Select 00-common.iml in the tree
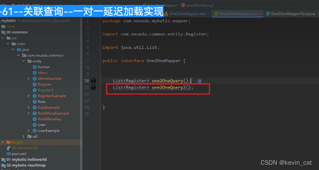This screenshot has width=319, height=170. [x=25, y=148]
